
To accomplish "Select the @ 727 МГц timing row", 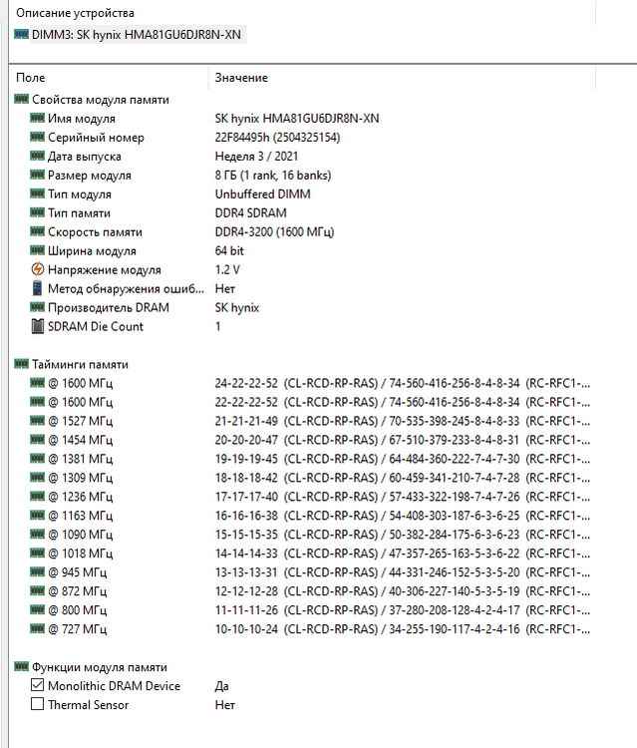I will pos(310,628).
